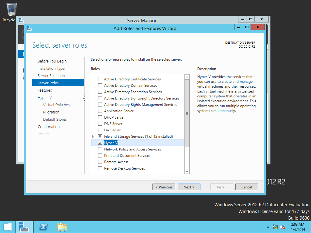Select the DNS Server checkbox
Viewport: 311px width, 233px height.
pyautogui.click(x=100, y=124)
